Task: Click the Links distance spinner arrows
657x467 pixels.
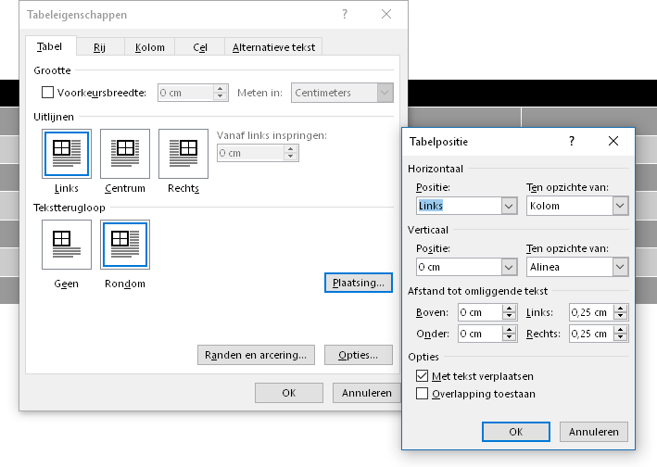Action: click(x=620, y=312)
